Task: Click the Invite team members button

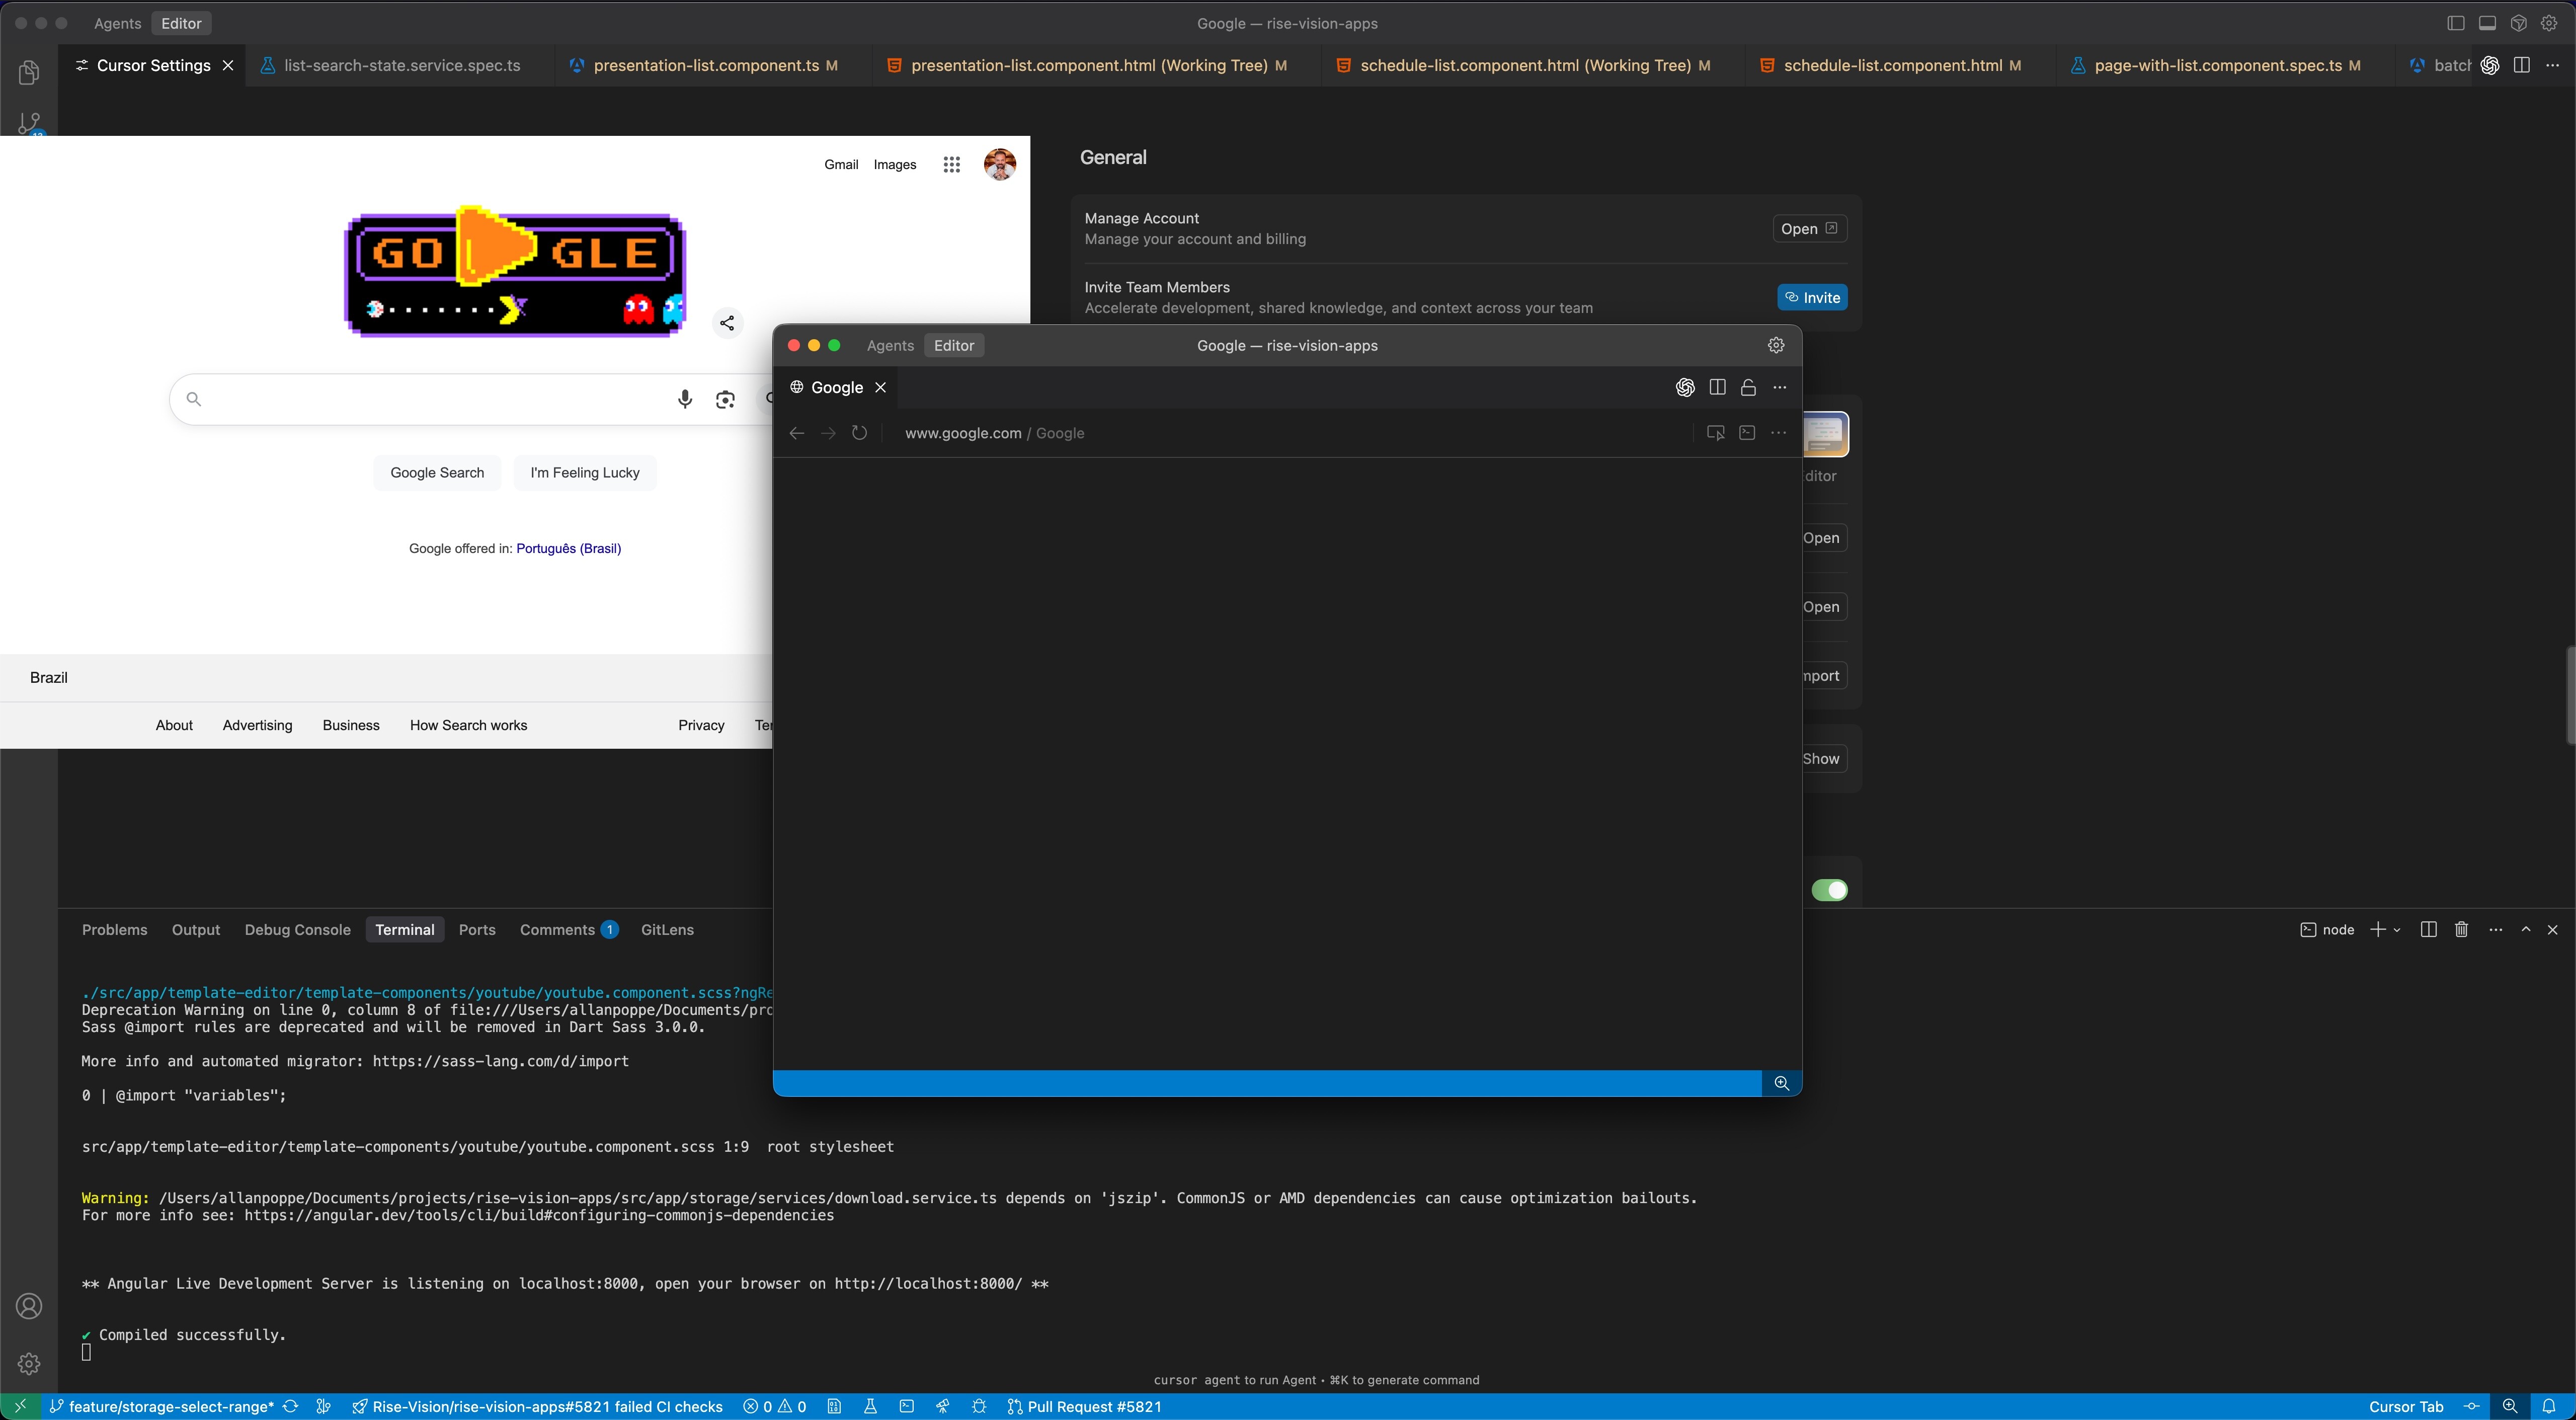Action: [x=1812, y=298]
